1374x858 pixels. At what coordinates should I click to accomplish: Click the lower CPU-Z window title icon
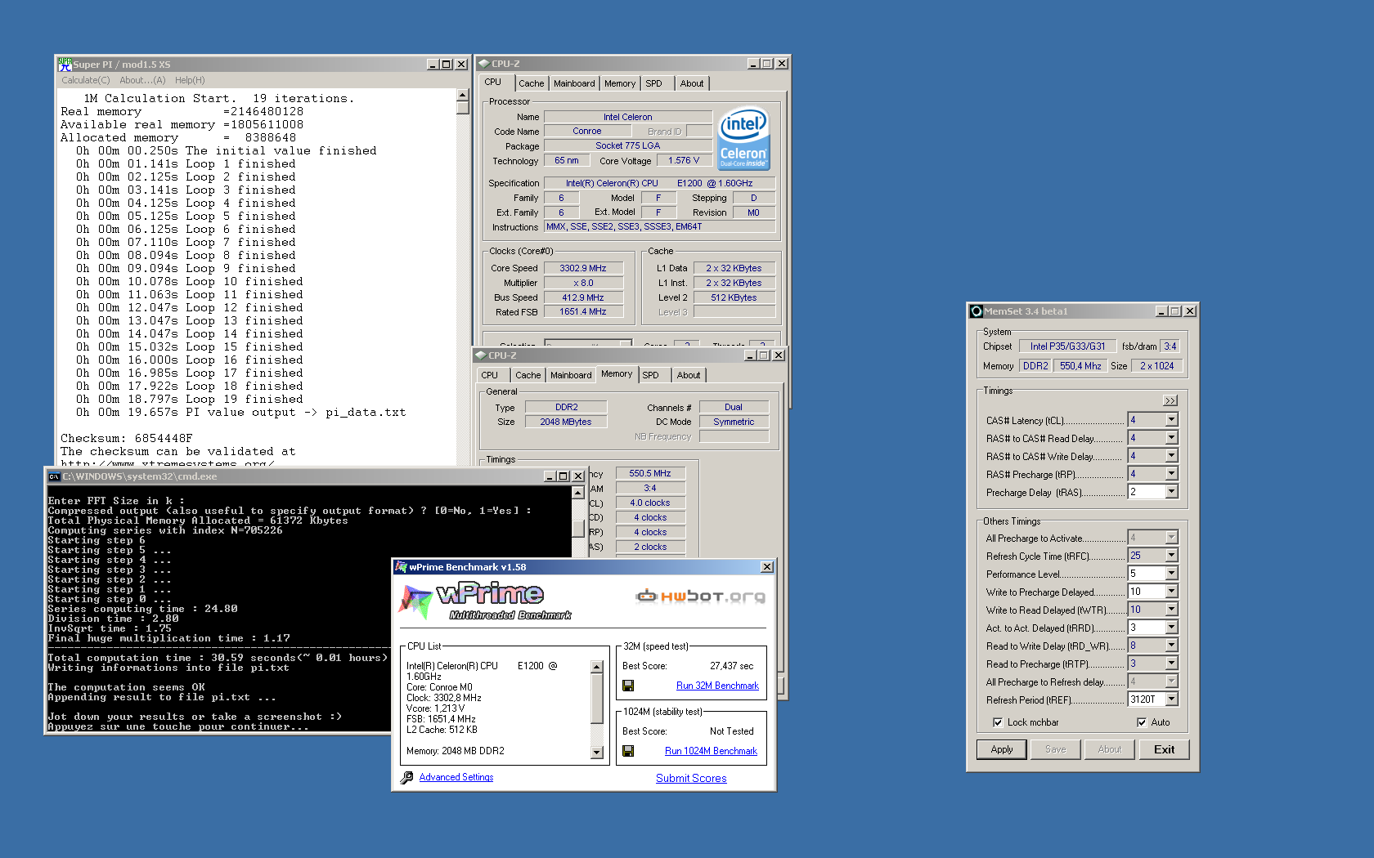[x=481, y=355]
